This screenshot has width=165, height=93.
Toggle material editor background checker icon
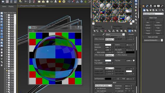click(136, 4)
